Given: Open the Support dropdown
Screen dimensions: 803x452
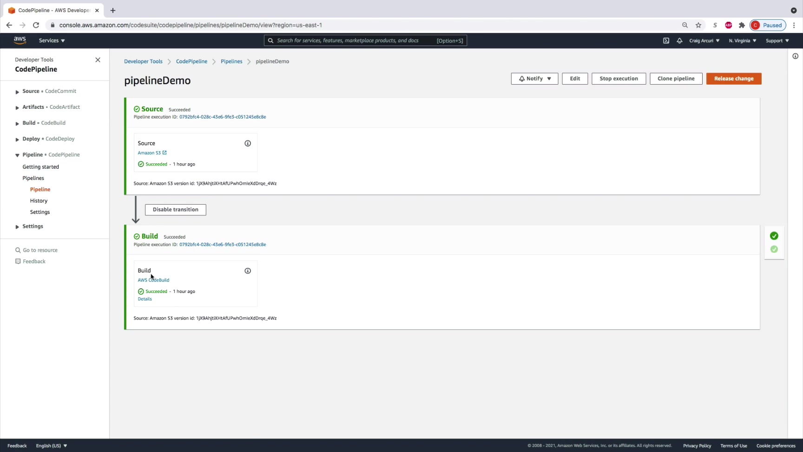Looking at the screenshot, I should 777,40.
